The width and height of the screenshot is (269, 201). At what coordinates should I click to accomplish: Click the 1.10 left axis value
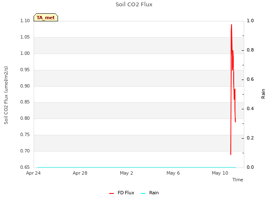25,21
